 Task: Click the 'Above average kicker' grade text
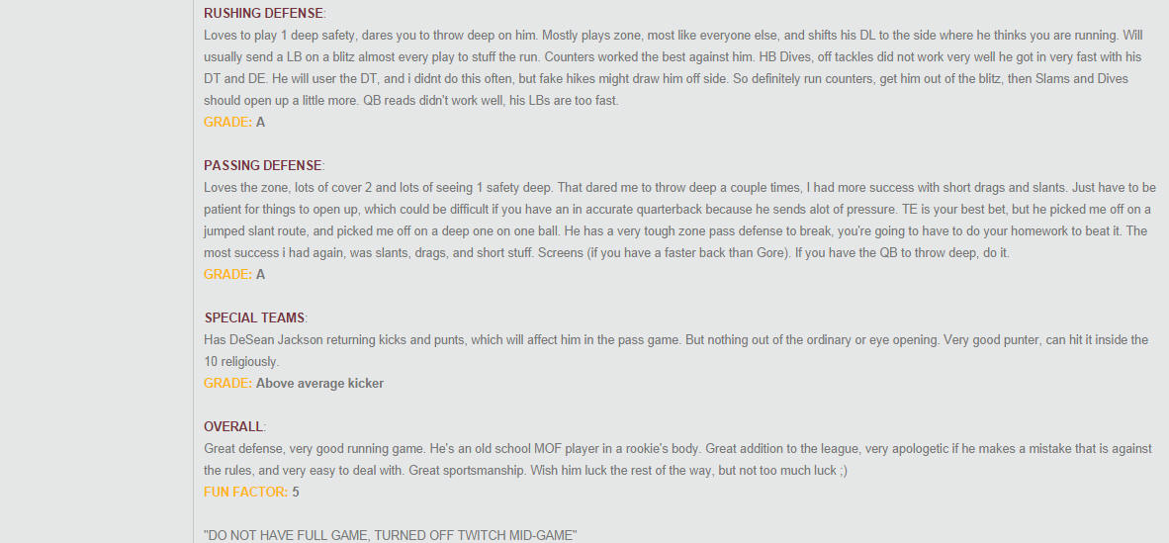pos(319,384)
